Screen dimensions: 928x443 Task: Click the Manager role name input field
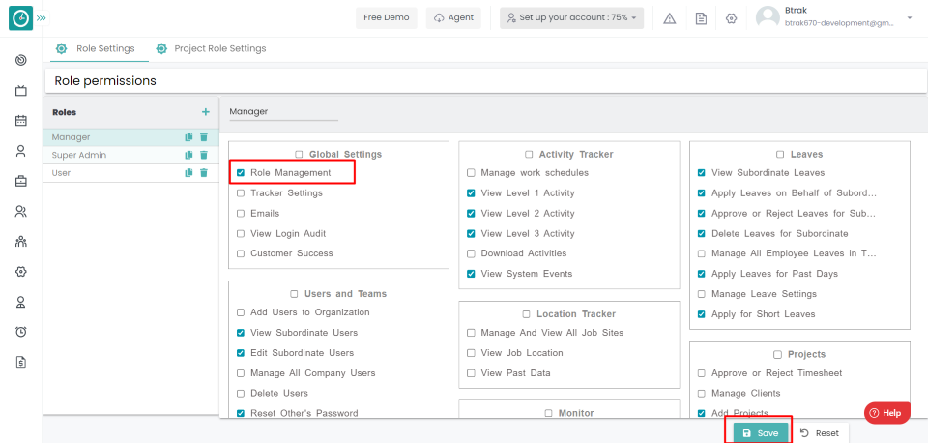283,111
